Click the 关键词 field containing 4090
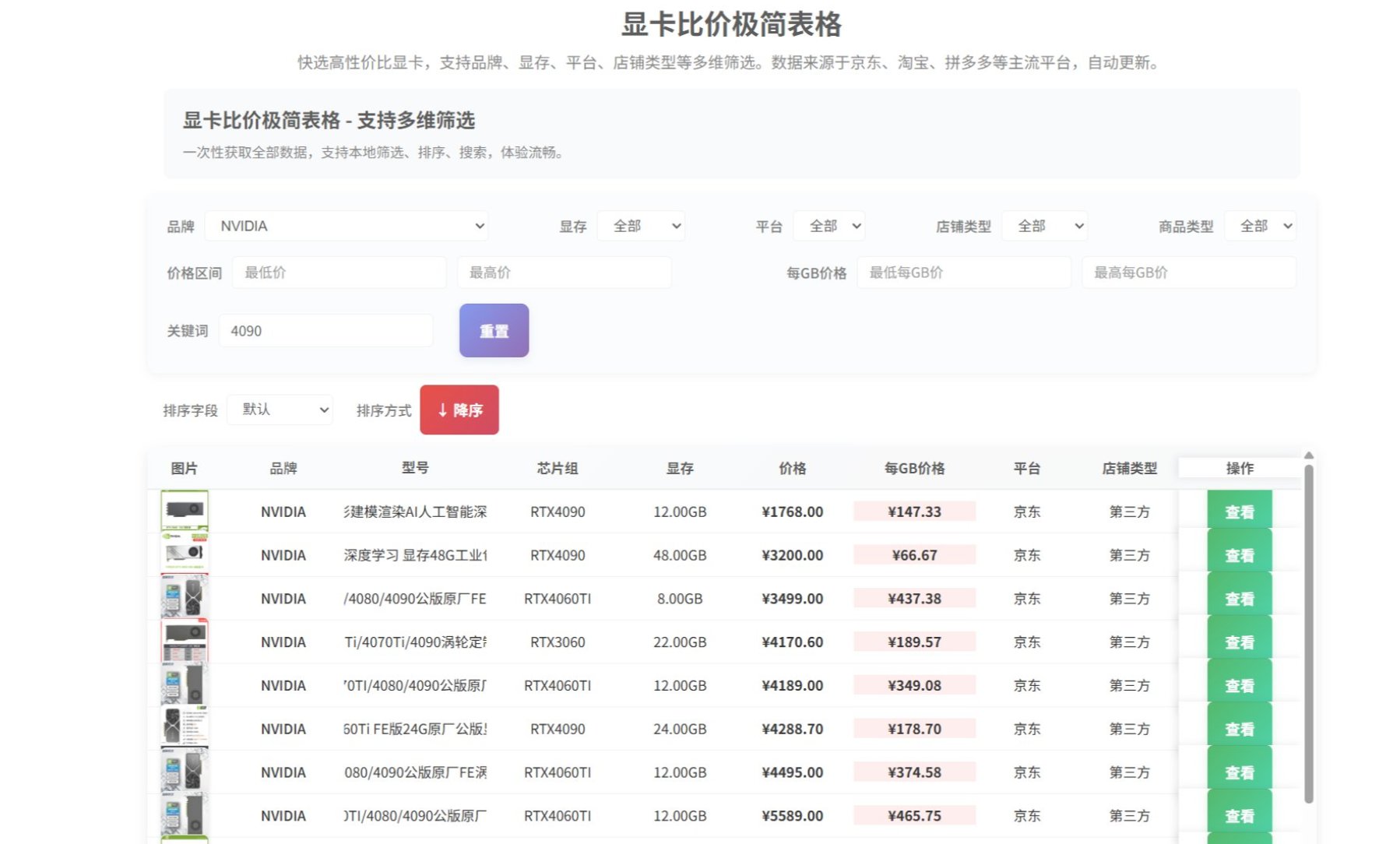Viewport: 1386px width, 844px height. [325, 331]
